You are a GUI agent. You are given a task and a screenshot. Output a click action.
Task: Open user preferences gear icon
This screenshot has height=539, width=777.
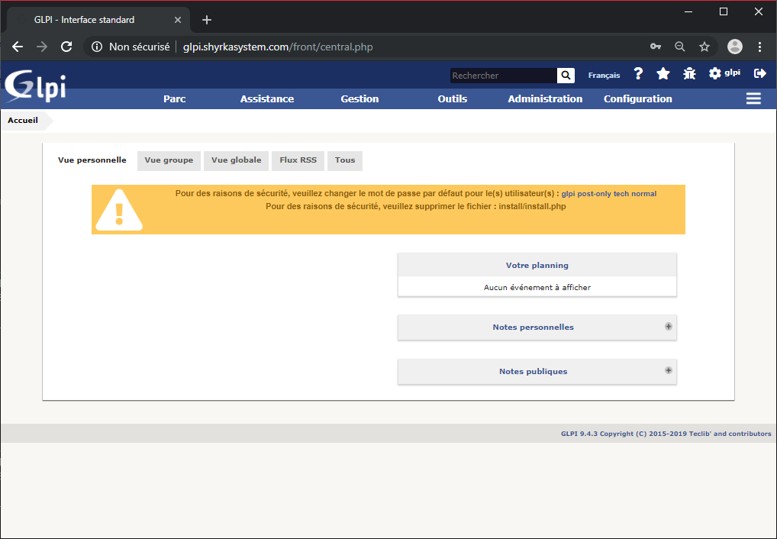[x=715, y=74]
